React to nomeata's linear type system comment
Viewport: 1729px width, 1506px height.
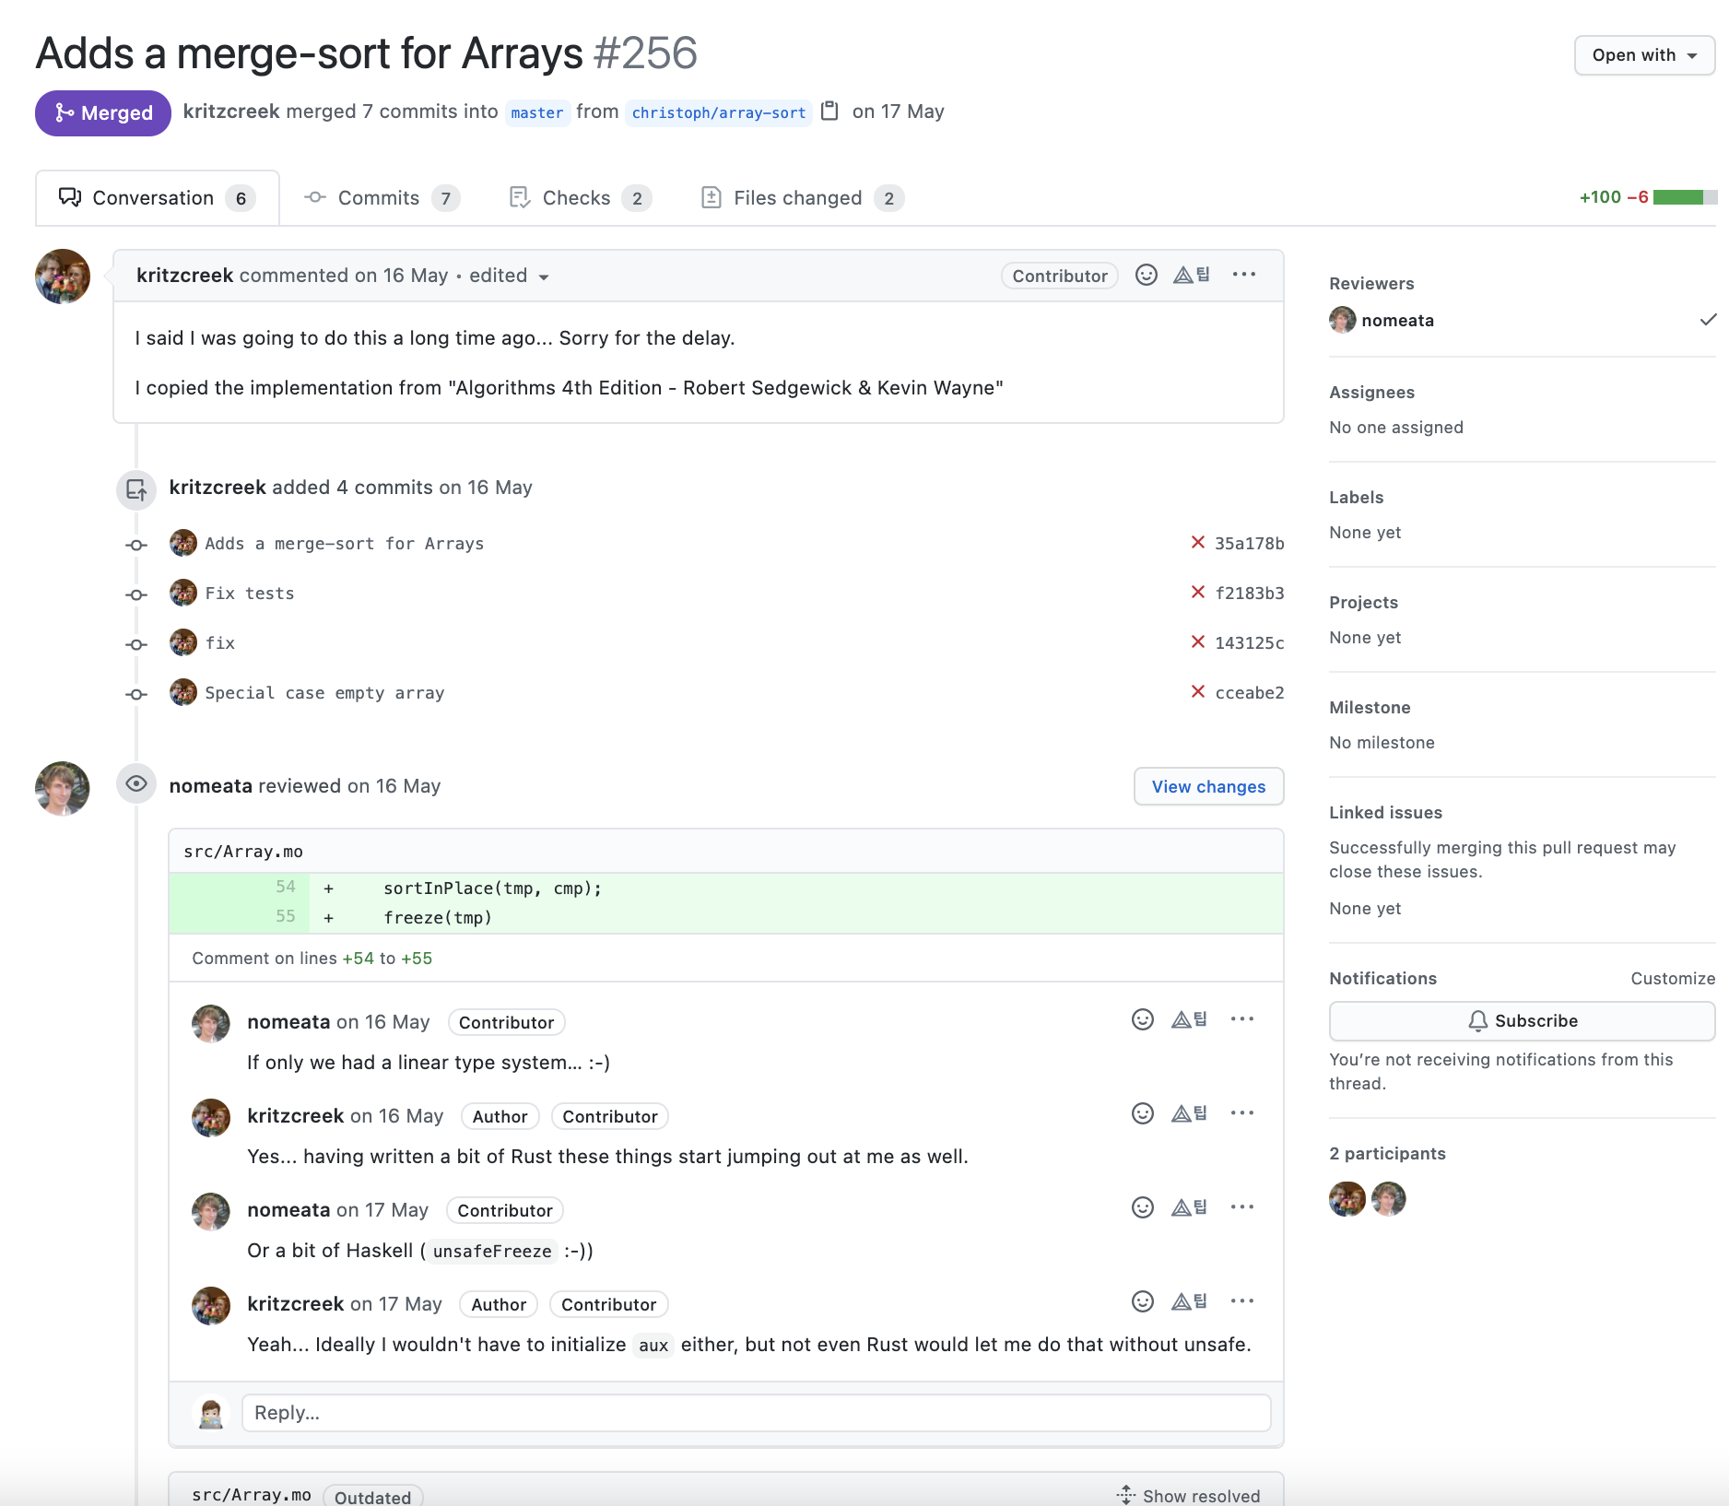point(1142,1019)
